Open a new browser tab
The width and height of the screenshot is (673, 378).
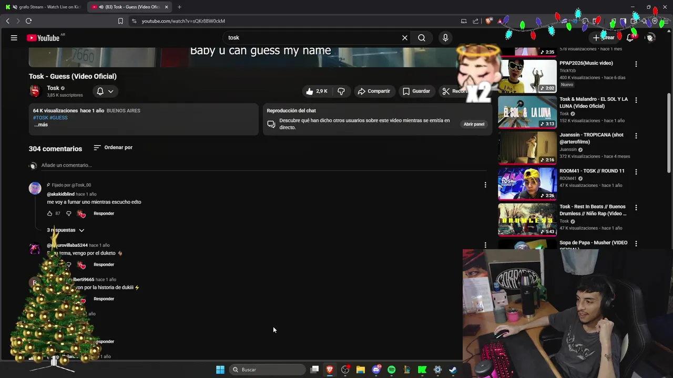[179, 7]
